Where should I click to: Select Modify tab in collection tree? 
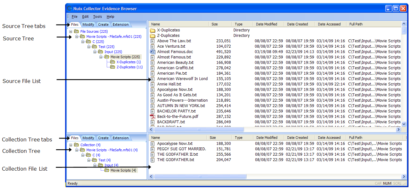point(88,138)
